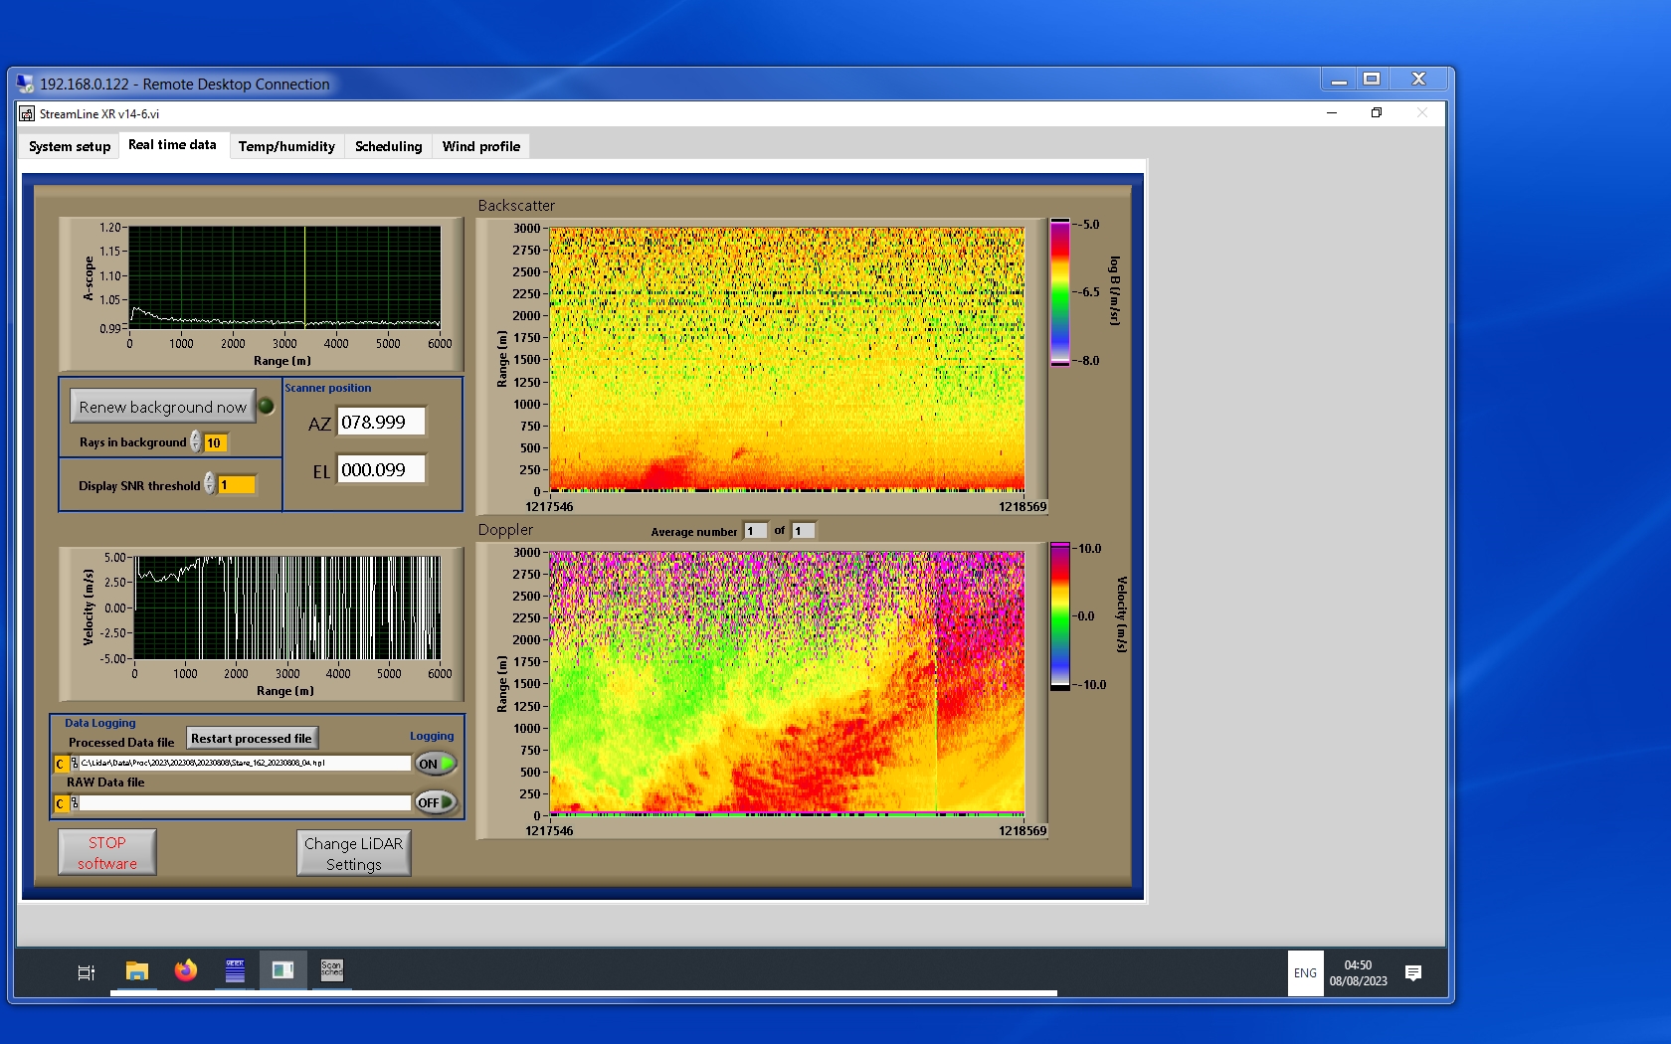The height and width of the screenshot is (1044, 1671).
Task: Click the RAW data file browse icon
Action: (75, 803)
